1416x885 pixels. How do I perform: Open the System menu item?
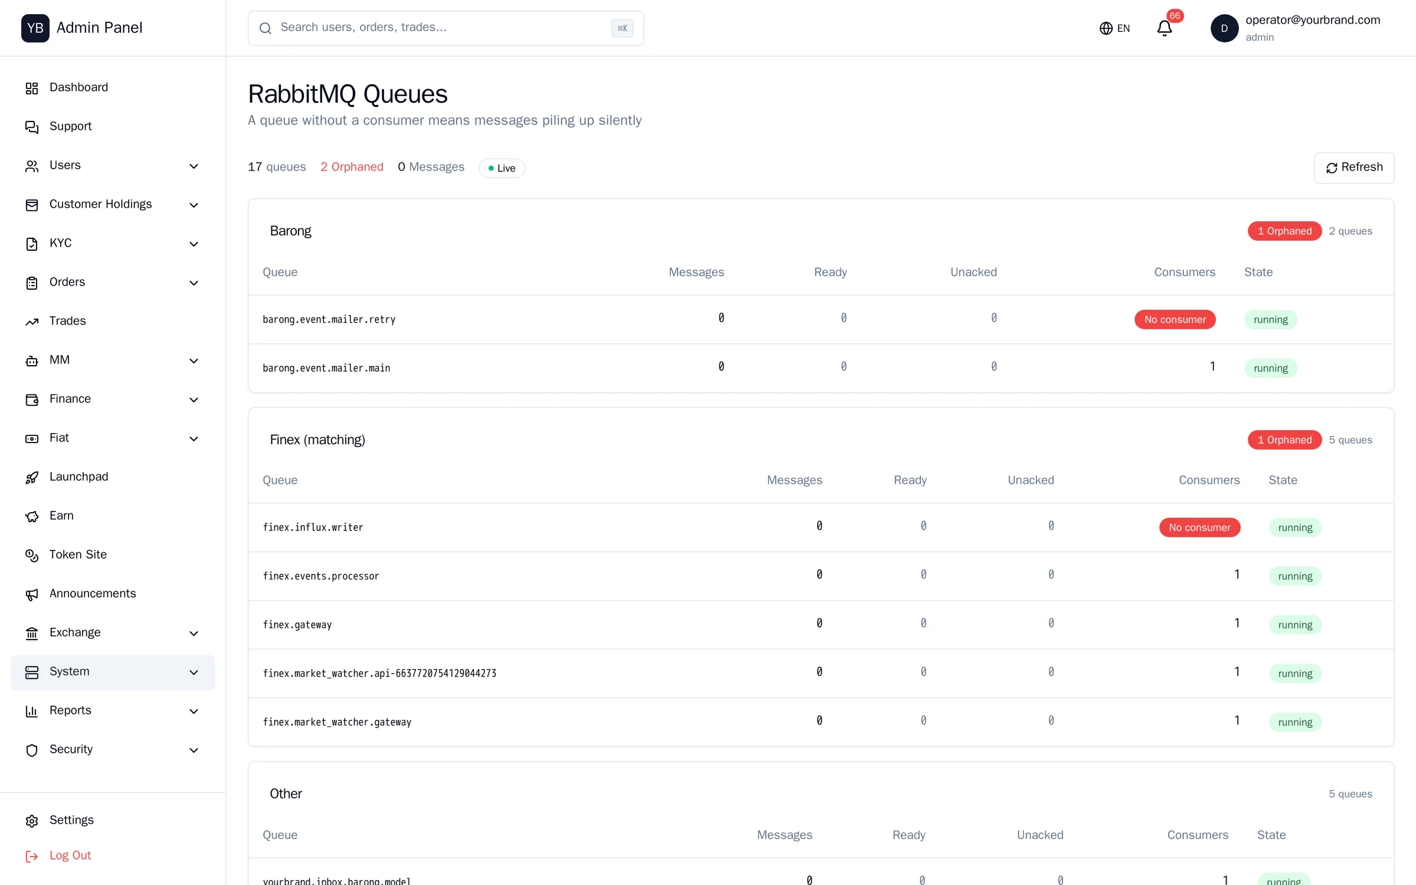[x=113, y=672]
